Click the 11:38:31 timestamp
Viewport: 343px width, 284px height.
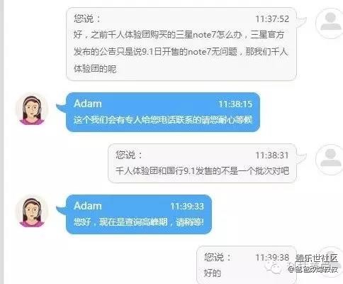tap(272, 155)
